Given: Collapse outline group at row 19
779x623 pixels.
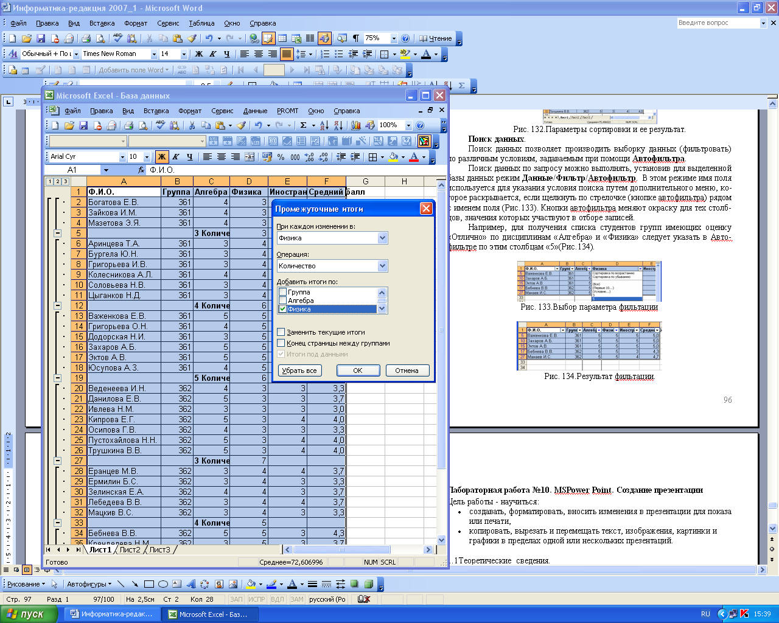Looking at the screenshot, I should (58, 378).
